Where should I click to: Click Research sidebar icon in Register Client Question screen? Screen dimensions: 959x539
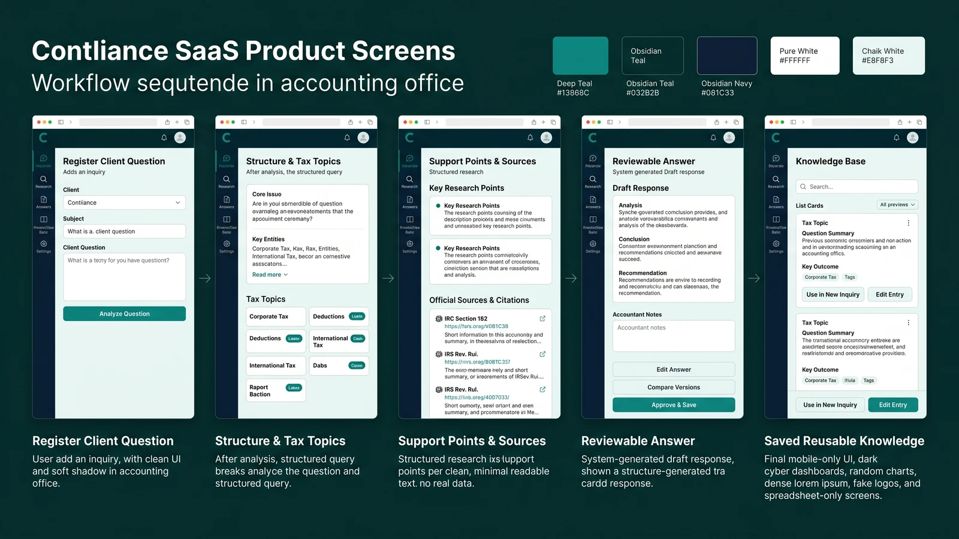(x=43, y=182)
